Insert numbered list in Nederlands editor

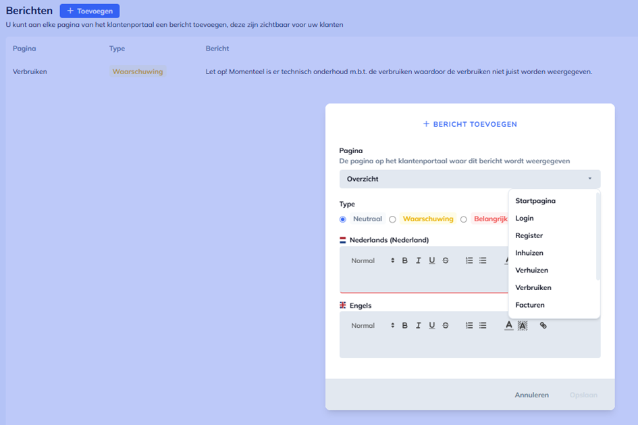pyautogui.click(x=469, y=260)
